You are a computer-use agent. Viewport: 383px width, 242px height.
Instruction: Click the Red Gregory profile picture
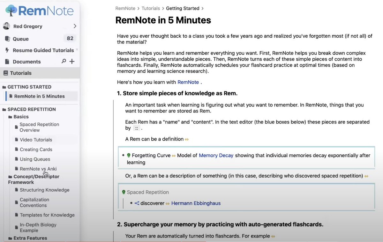(x=7, y=26)
